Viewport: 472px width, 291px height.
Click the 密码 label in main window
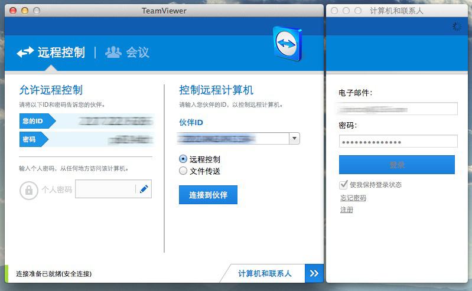coord(34,139)
